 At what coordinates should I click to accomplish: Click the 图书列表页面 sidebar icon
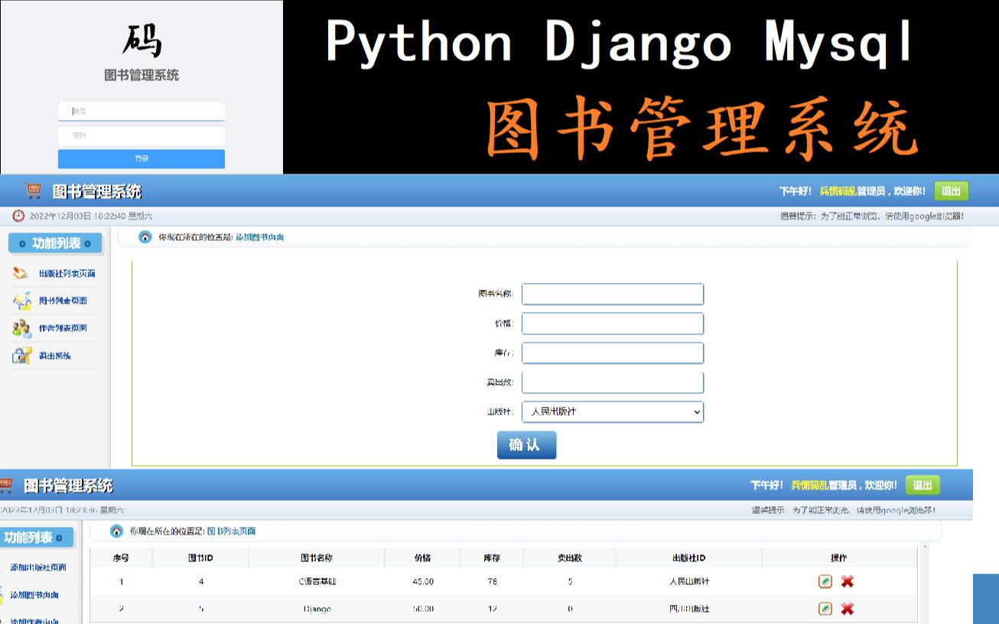pos(21,301)
